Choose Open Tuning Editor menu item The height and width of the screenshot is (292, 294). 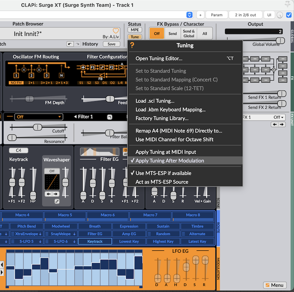click(x=185, y=58)
